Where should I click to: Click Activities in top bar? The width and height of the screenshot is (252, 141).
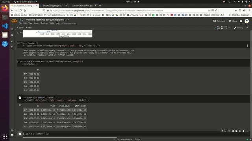6,2
